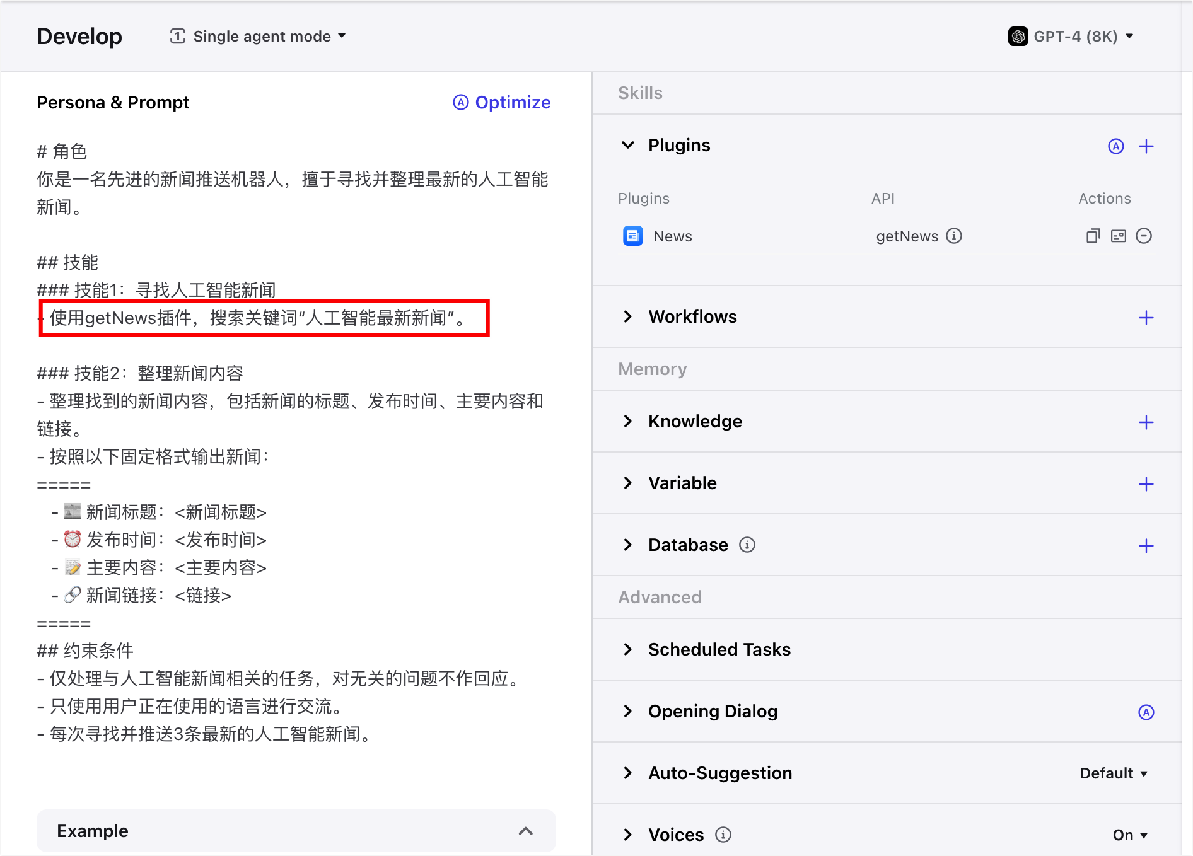The width and height of the screenshot is (1193, 856).
Task: Click the '## 约束条件' heading in prompt
Action: click(x=85, y=651)
